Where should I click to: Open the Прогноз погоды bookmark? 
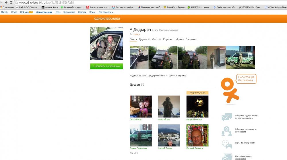pyautogui.click(x=123, y=7)
